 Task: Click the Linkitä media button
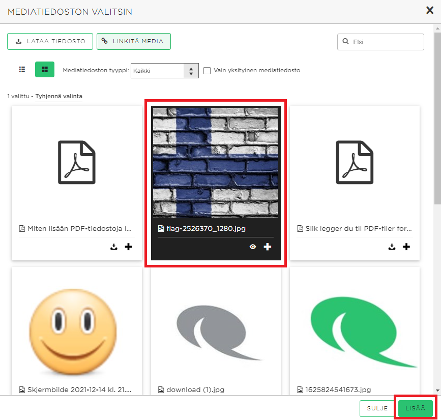coord(134,41)
